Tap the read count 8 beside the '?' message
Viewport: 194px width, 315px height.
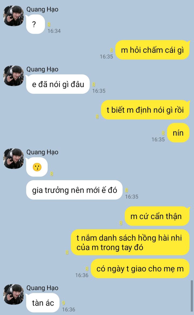(49, 25)
